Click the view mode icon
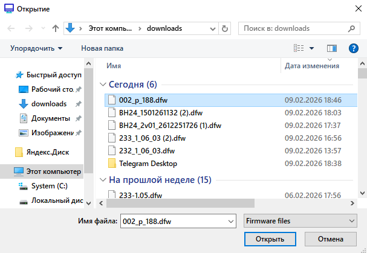Viewport: 367px width, 253px height. (299, 48)
